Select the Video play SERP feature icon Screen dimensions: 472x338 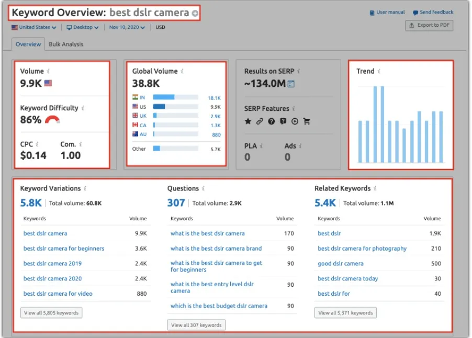pos(295,121)
